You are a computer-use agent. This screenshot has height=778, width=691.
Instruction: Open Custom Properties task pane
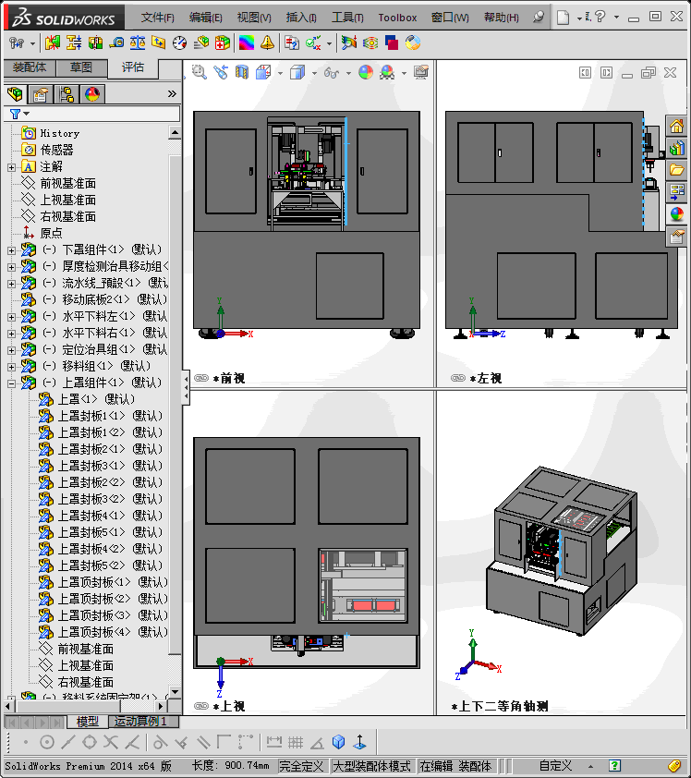(678, 237)
